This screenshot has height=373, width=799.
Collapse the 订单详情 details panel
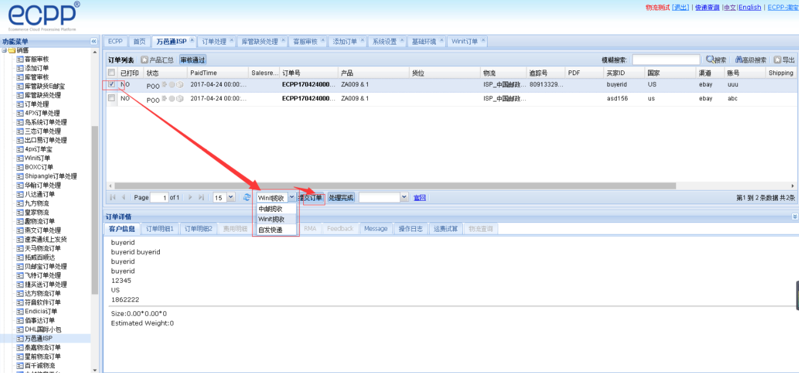794,216
